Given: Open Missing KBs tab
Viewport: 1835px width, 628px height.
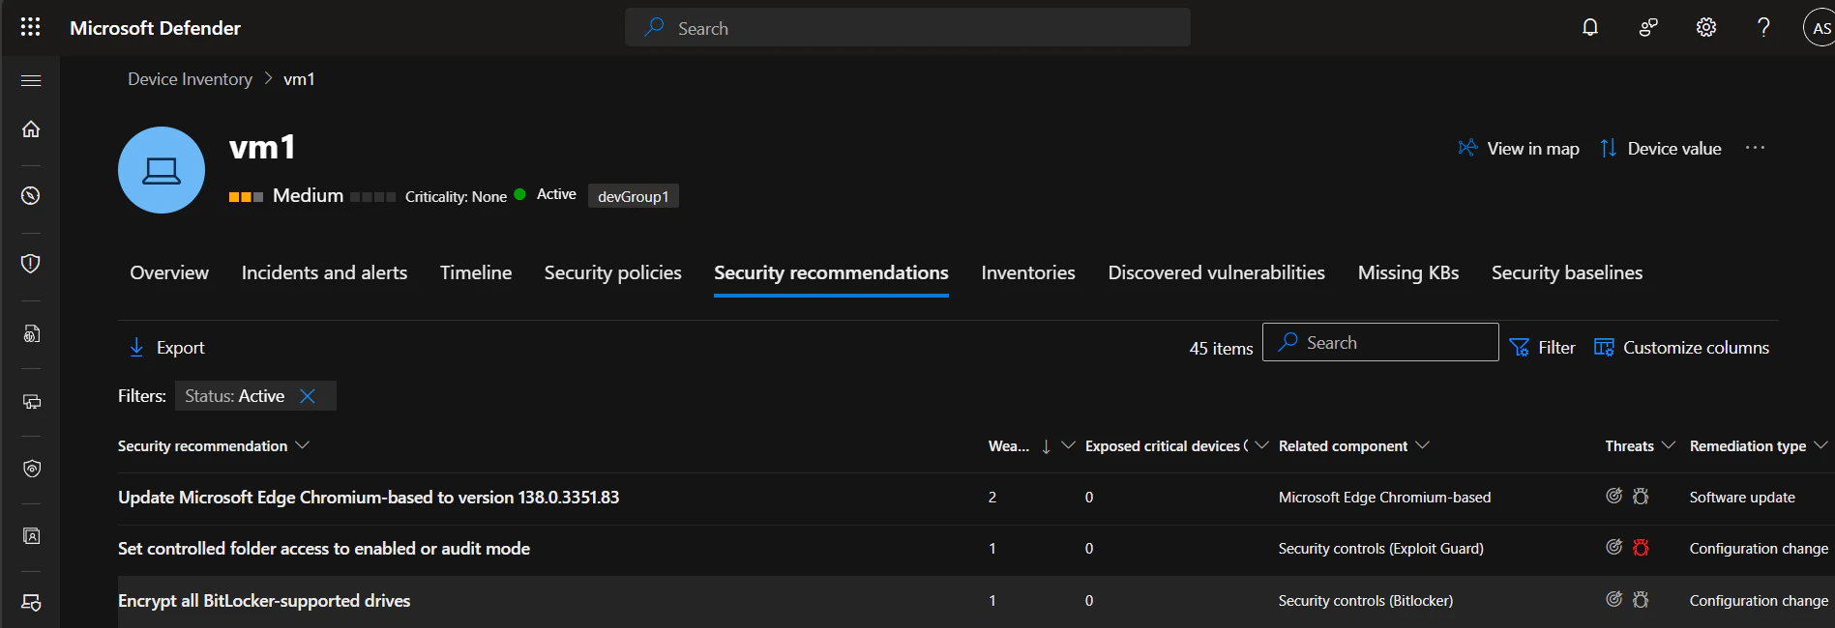Looking at the screenshot, I should click(x=1408, y=272).
